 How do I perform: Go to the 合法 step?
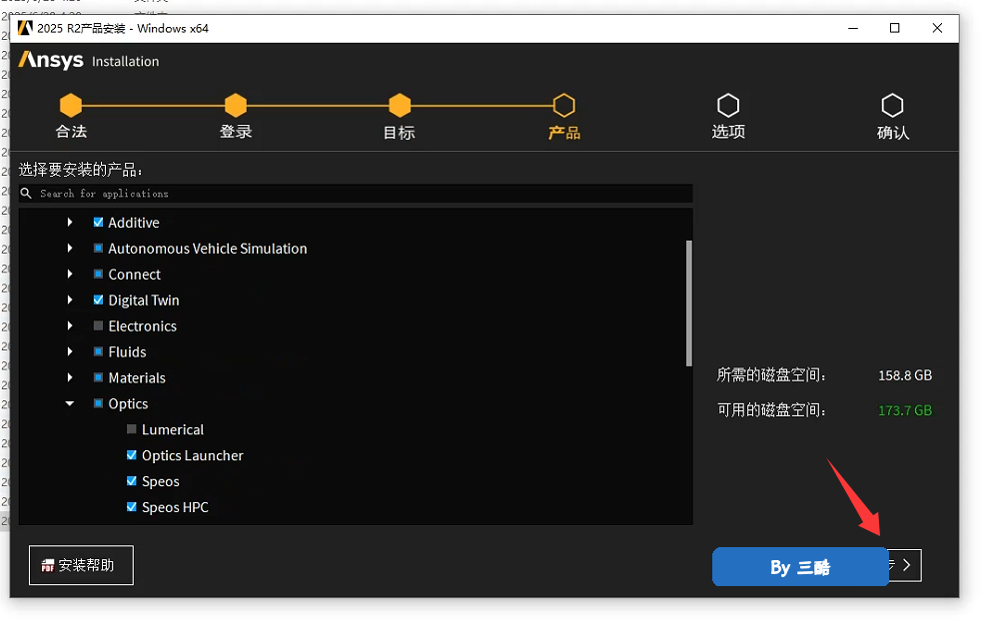point(71,116)
